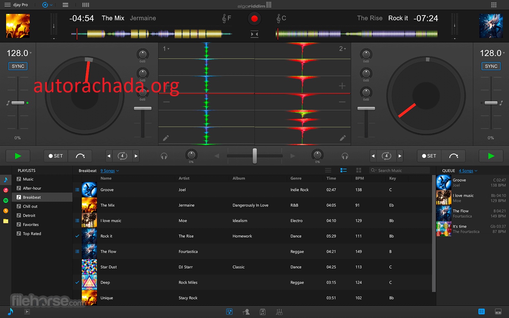Select the My Library music note sidebar icon

6,180
